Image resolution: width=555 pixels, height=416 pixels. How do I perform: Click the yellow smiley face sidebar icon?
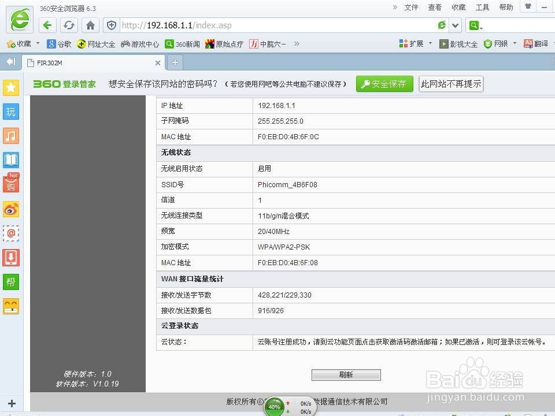point(11,306)
